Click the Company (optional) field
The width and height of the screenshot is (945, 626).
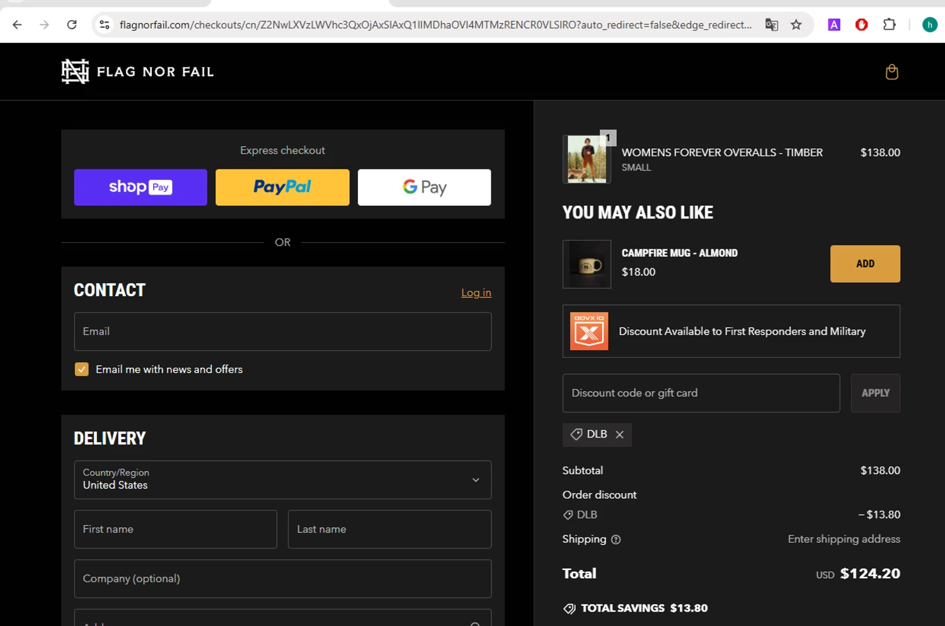click(x=283, y=579)
